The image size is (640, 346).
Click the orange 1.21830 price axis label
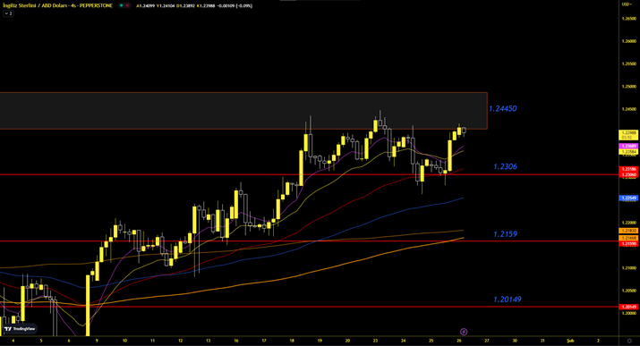pyautogui.click(x=628, y=231)
